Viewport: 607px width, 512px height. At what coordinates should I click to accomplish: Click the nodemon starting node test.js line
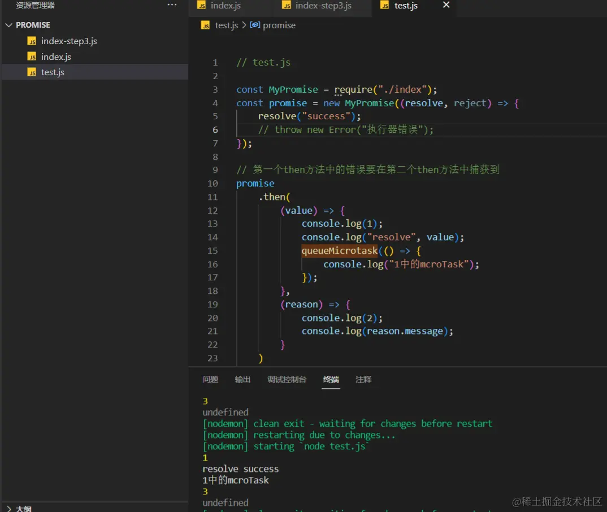(285, 446)
